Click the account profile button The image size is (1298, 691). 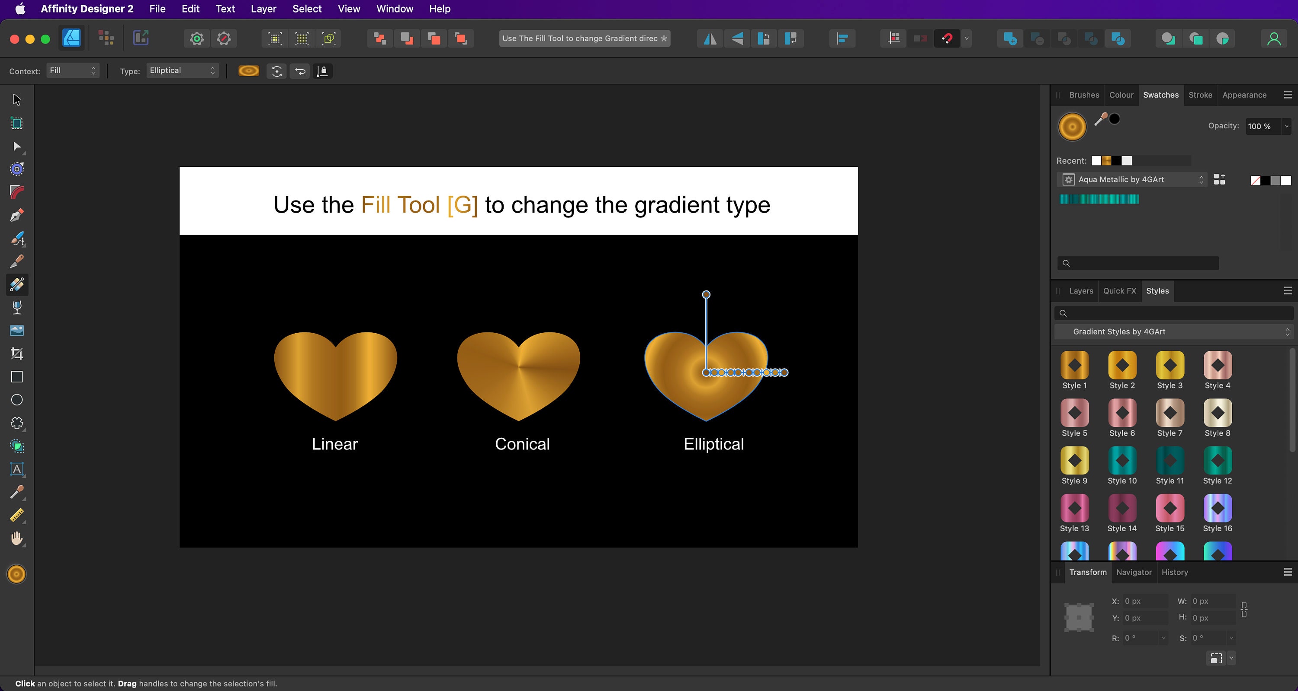click(x=1274, y=38)
